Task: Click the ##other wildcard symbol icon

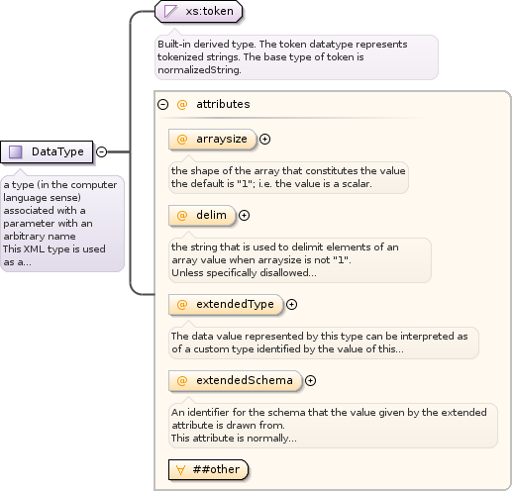Action: tap(180, 470)
